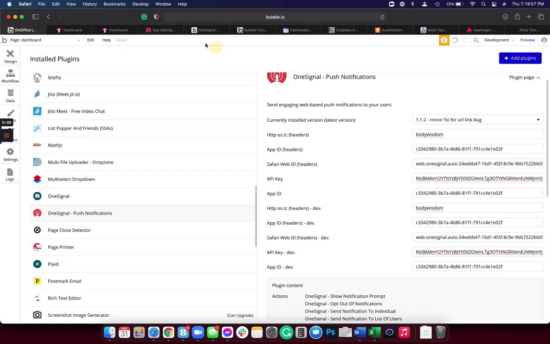Click the Bubble logo icon
This screenshot has height=344, width=550.
tap(4, 40)
